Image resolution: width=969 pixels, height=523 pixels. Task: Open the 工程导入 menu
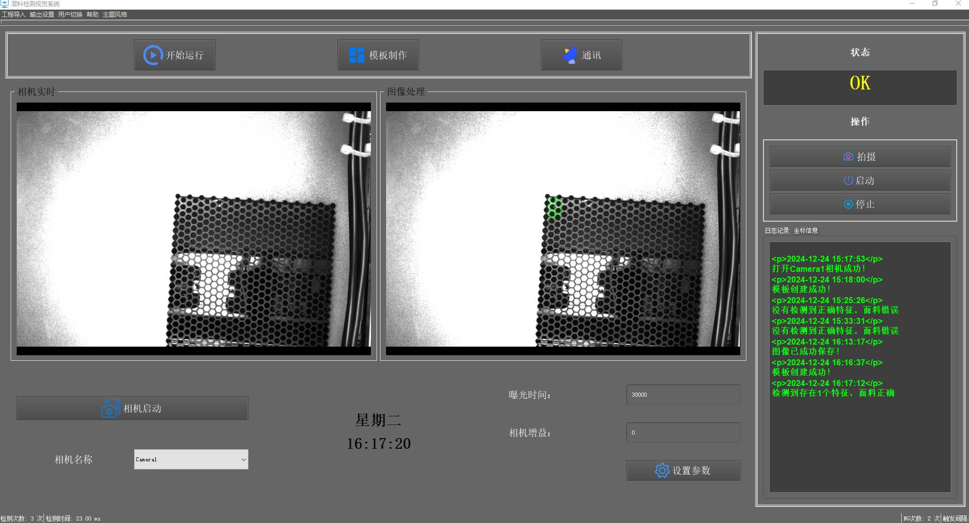14,15
